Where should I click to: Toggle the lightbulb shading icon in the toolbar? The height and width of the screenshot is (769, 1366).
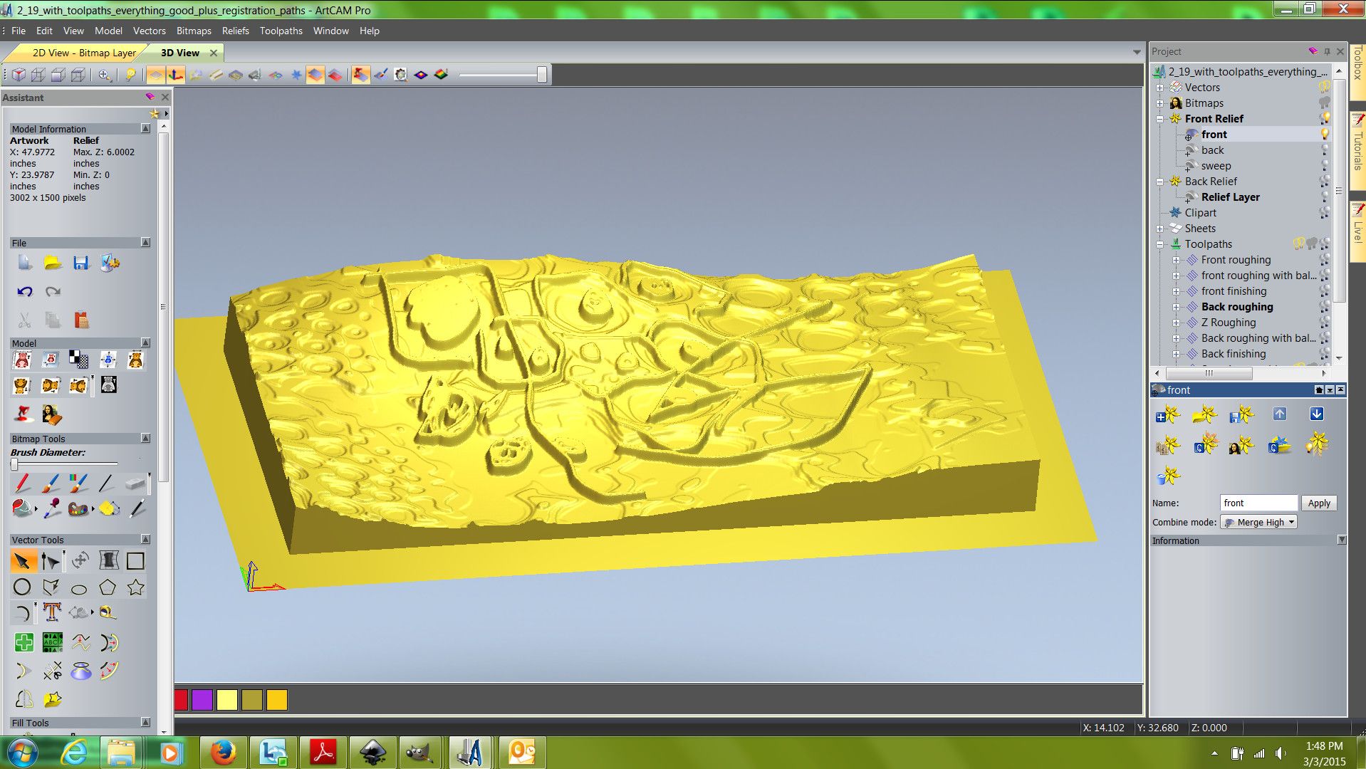pos(130,75)
